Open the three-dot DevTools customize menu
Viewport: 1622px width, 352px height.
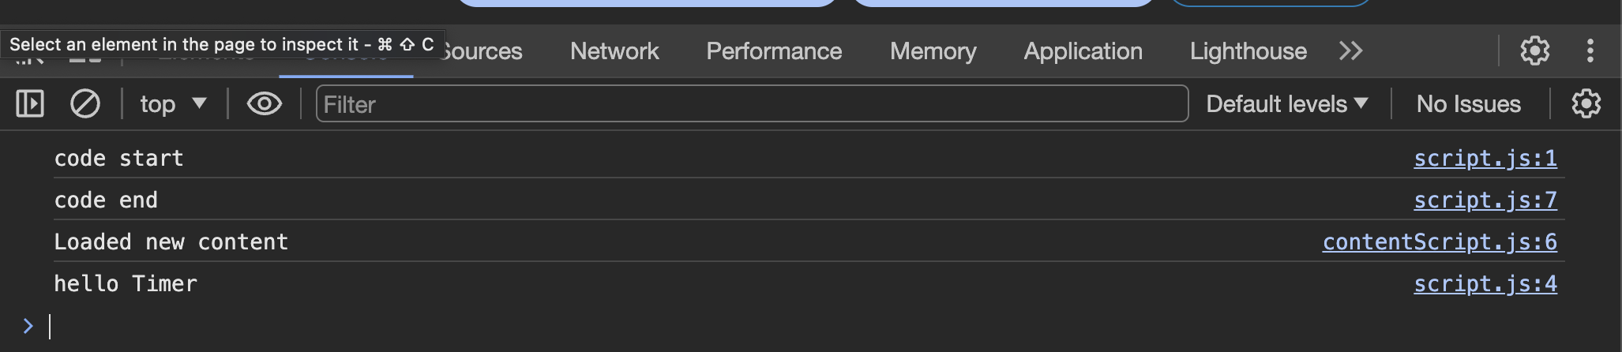[x=1590, y=51]
